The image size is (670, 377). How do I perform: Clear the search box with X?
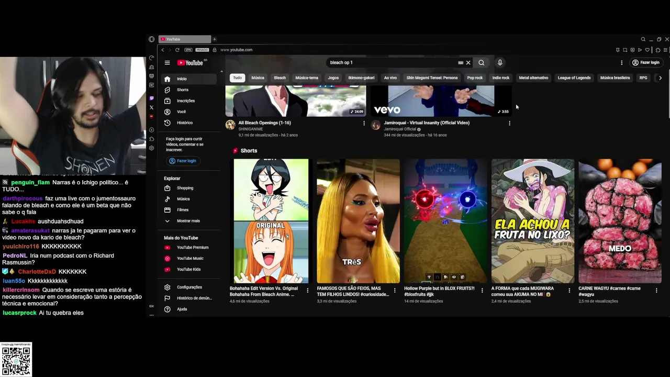tap(468, 63)
